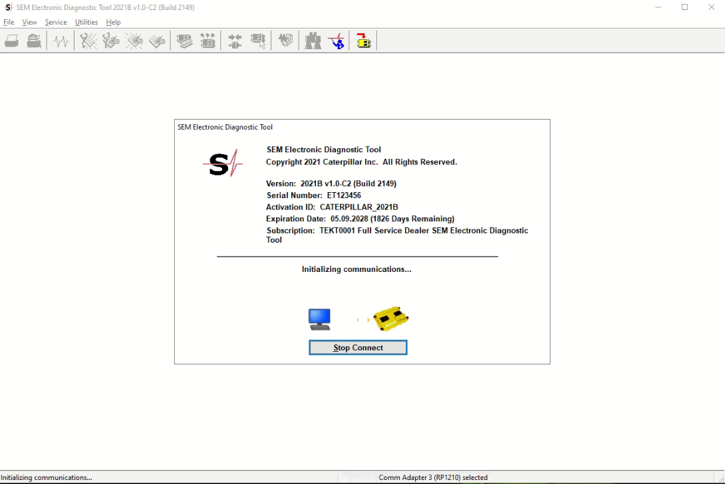This screenshot has width=725, height=484.
Task: Open the Help menu
Action: (x=114, y=22)
